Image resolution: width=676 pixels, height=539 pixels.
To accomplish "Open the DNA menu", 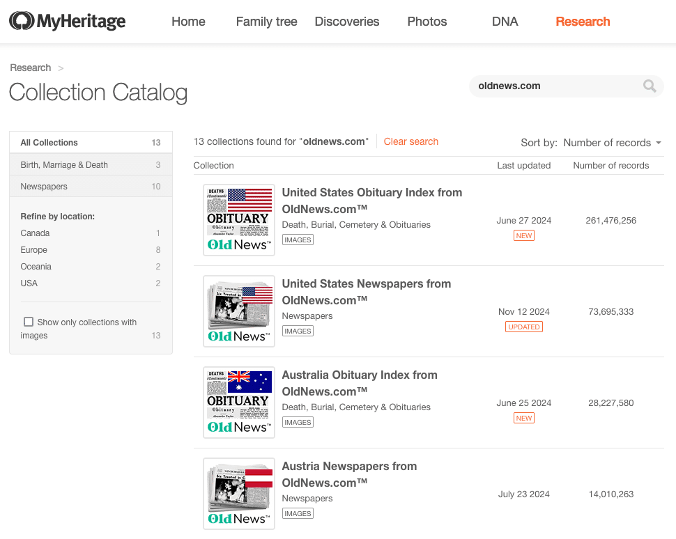I will point(505,22).
